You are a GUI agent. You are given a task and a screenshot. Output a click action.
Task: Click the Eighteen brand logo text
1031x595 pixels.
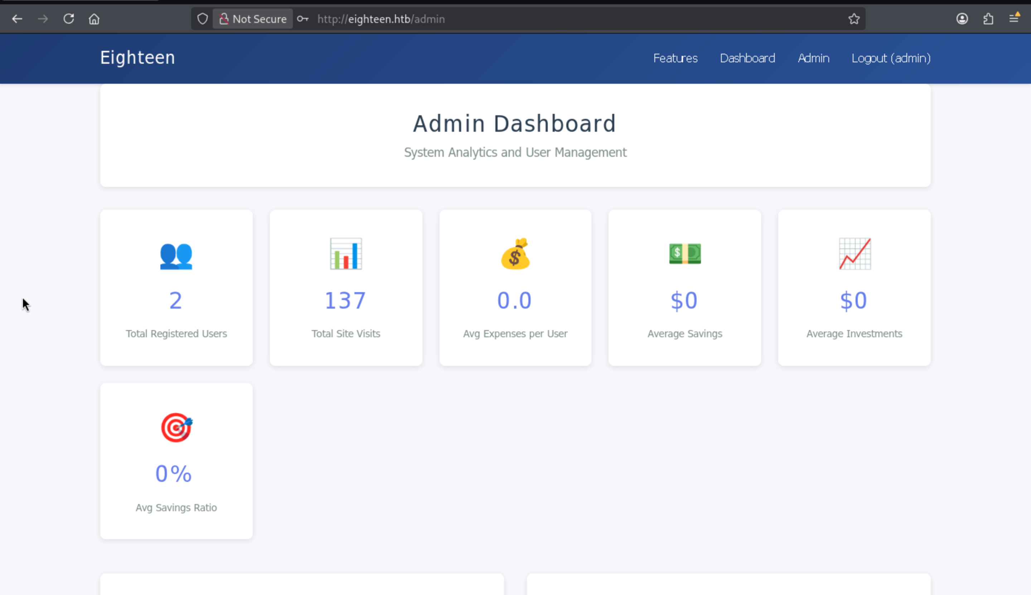[x=137, y=58]
